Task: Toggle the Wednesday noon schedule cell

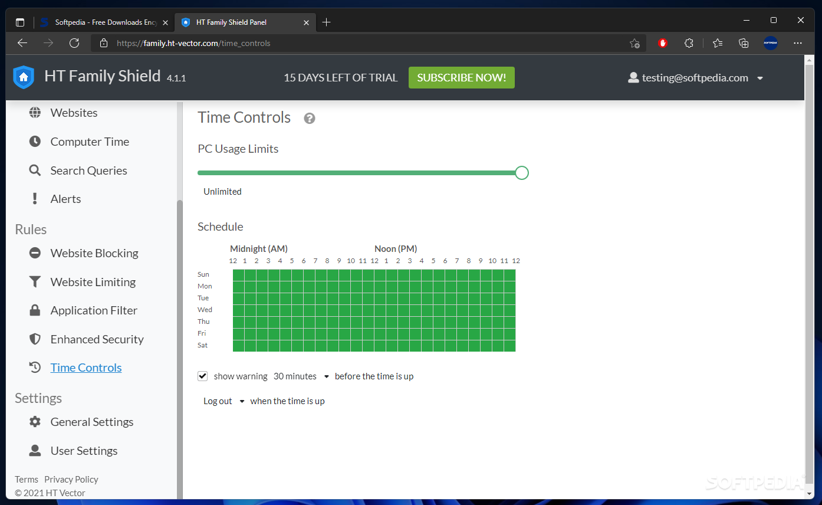Action: [x=380, y=310]
